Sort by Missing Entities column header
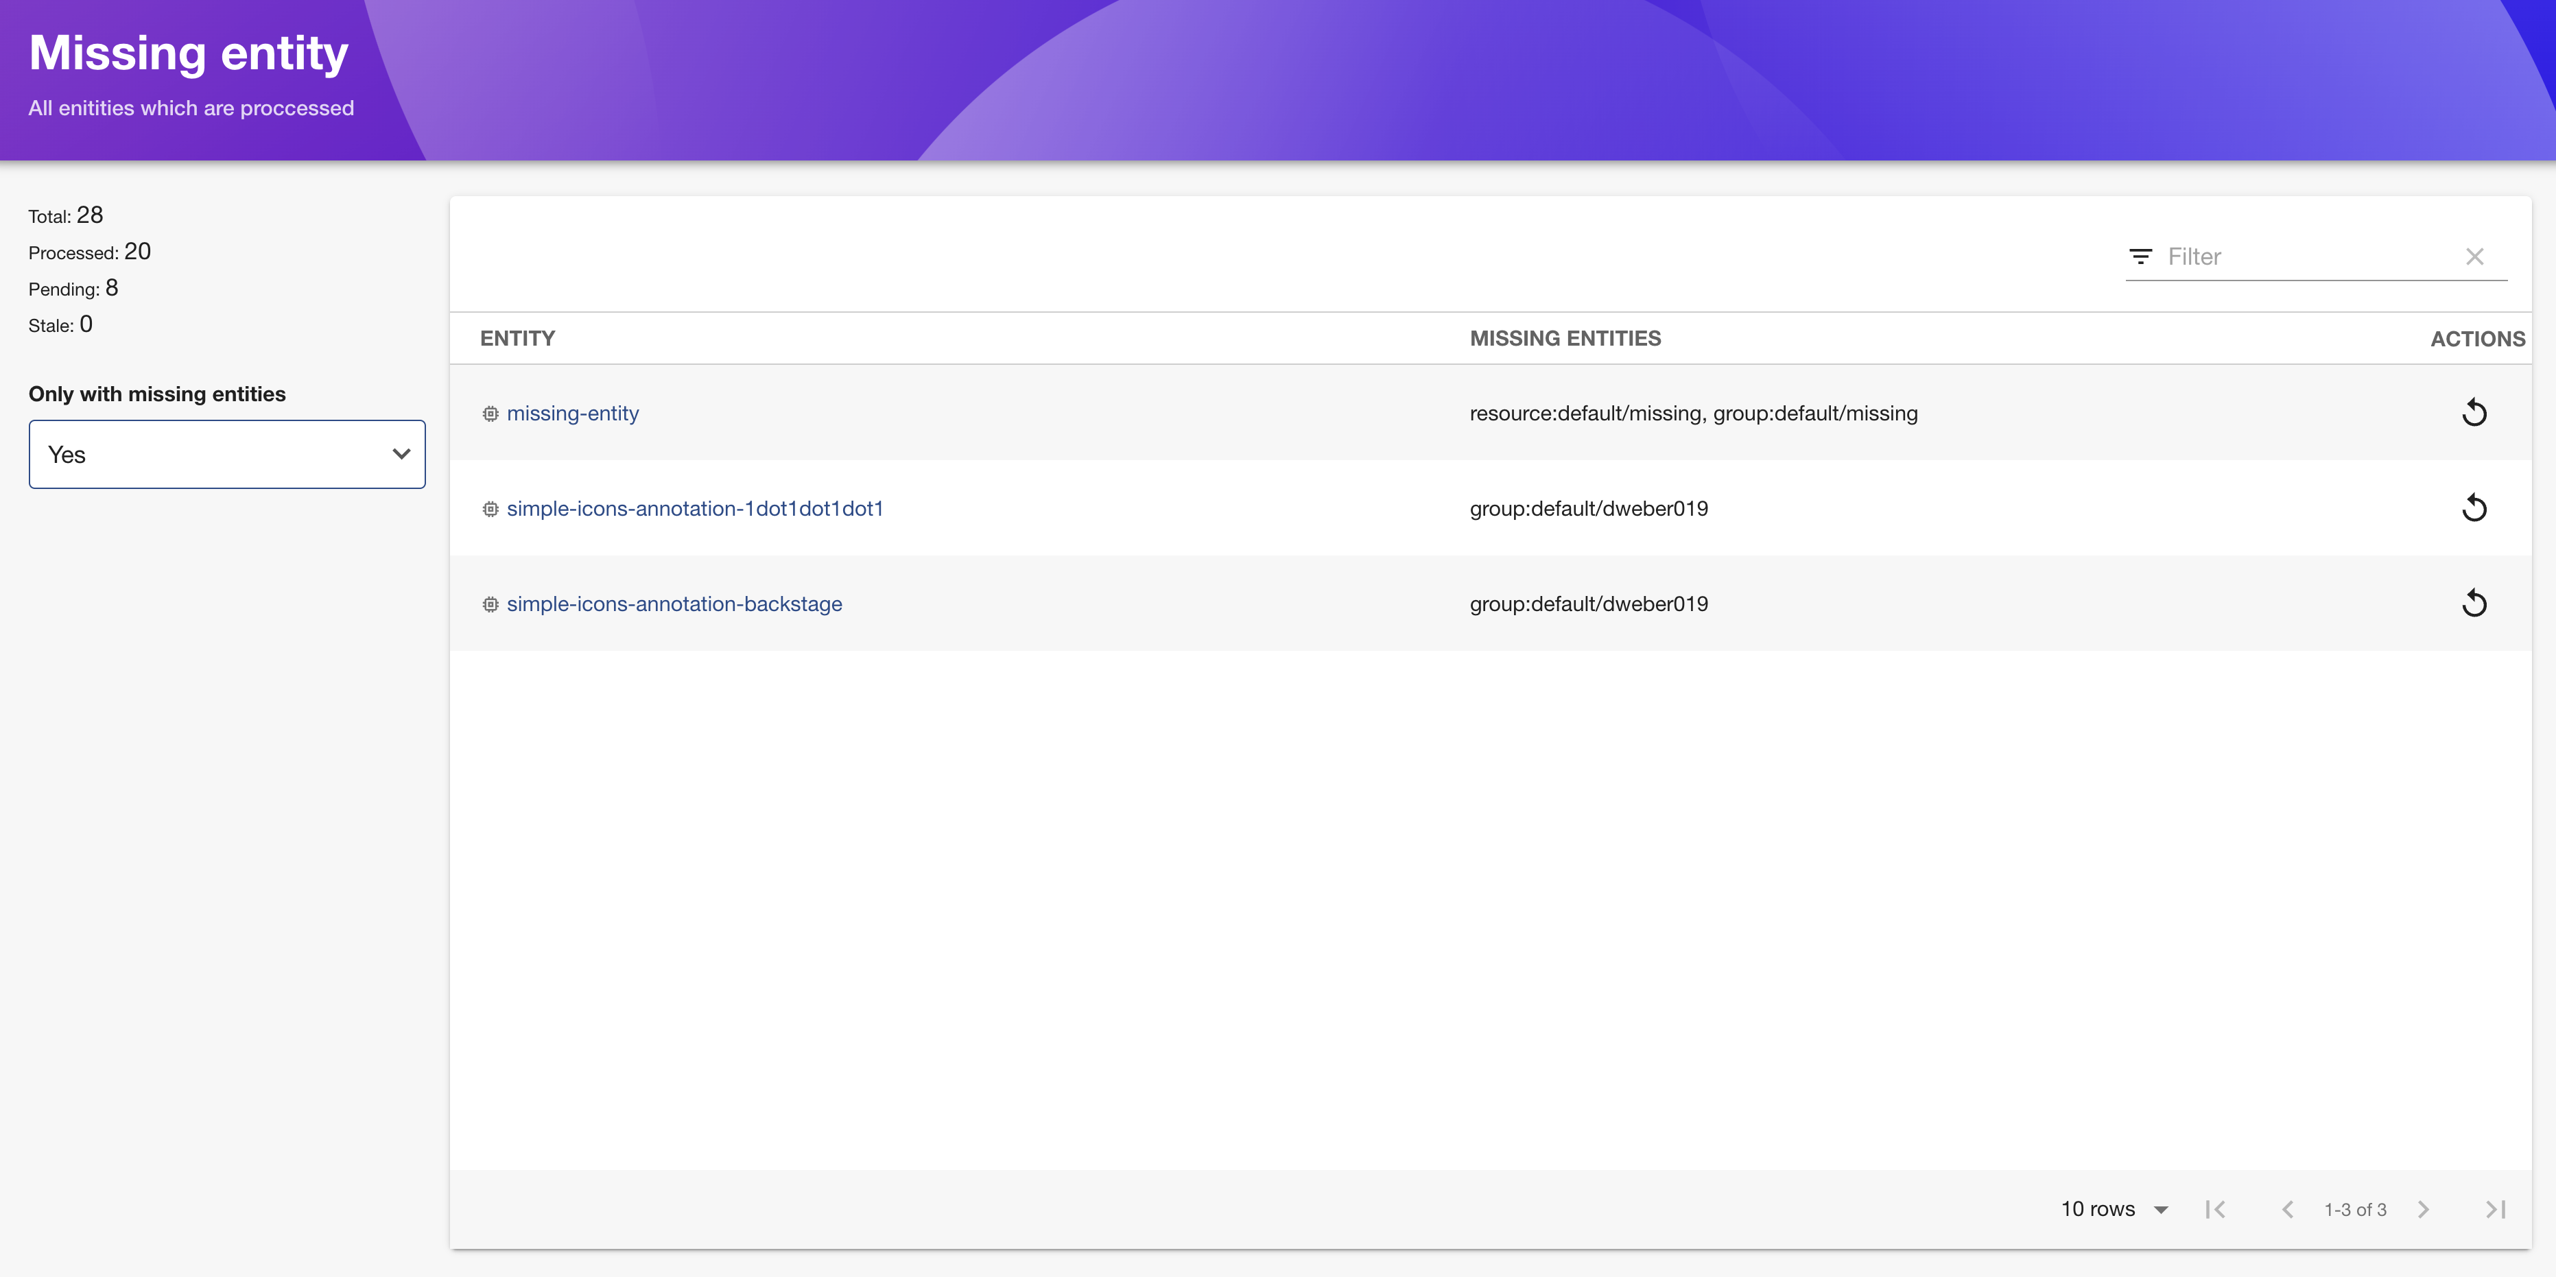This screenshot has height=1277, width=2556. click(x=1565, y=338)
